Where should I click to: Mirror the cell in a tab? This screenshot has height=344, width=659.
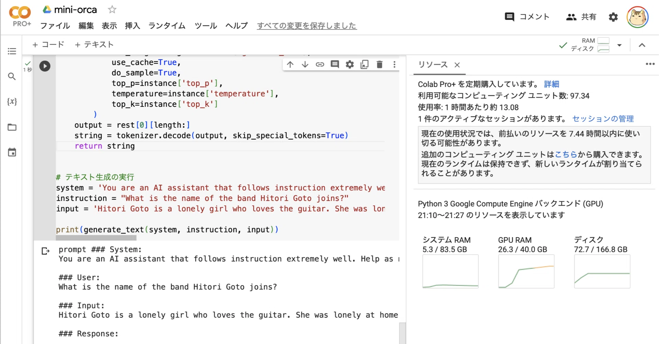365,64
